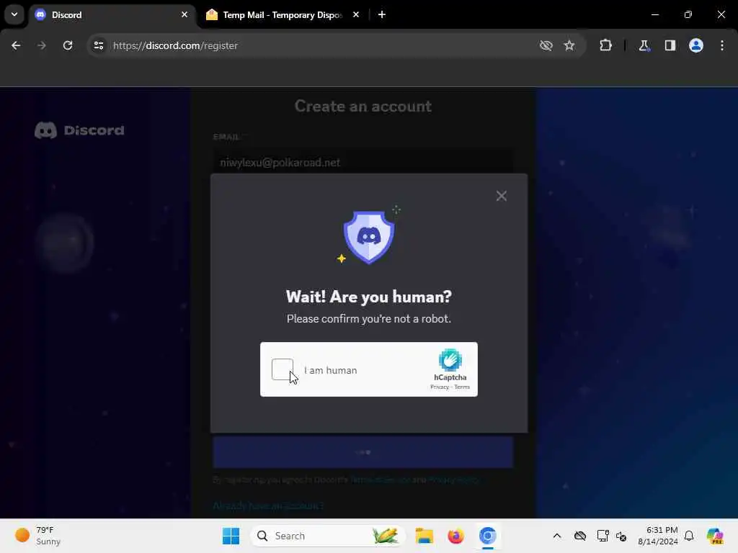The width and height of the screenshot is (738, 553).
Task: Open Chrome from taskbar
Action: (488, 536)
